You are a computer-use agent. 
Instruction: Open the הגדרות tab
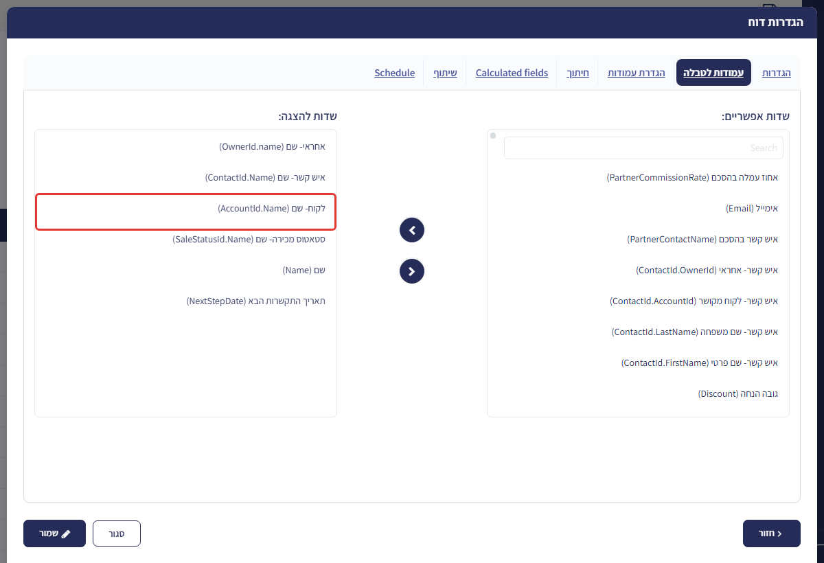(777, 73)
